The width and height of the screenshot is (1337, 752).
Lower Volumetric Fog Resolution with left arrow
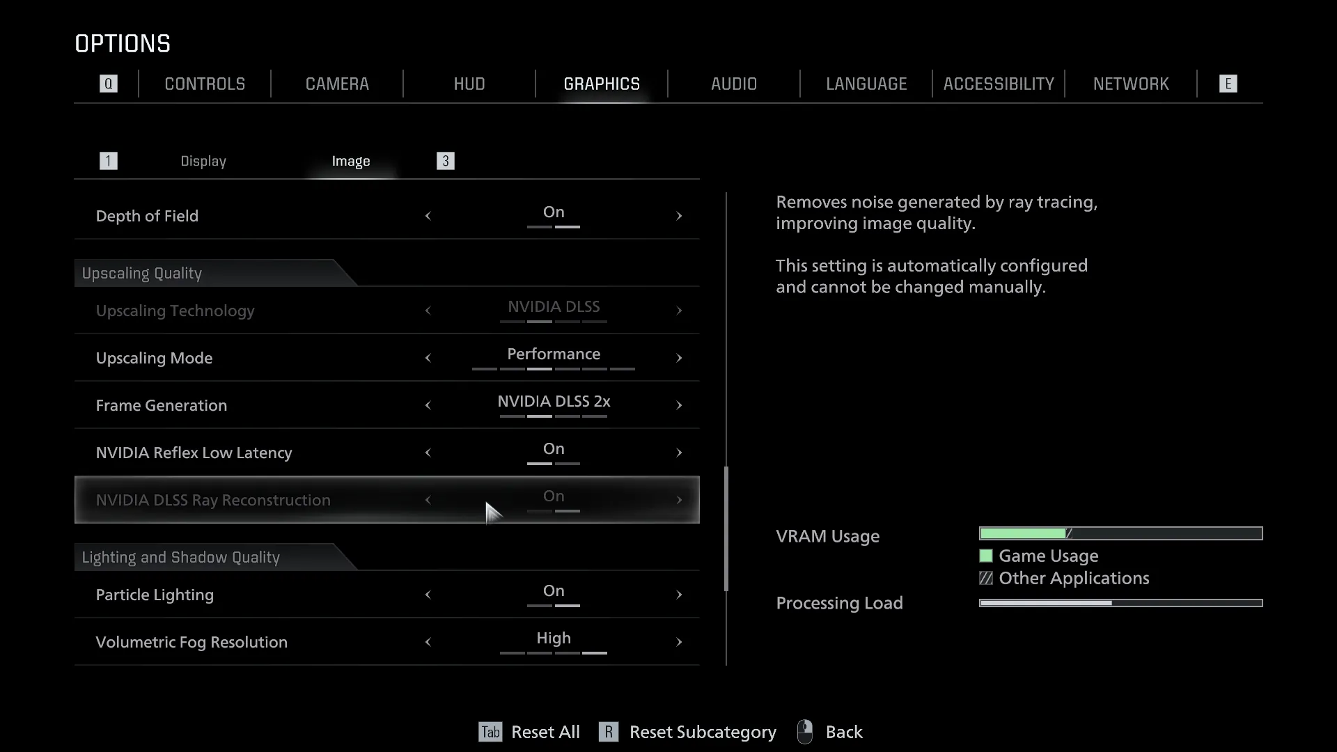coord(428,642)
